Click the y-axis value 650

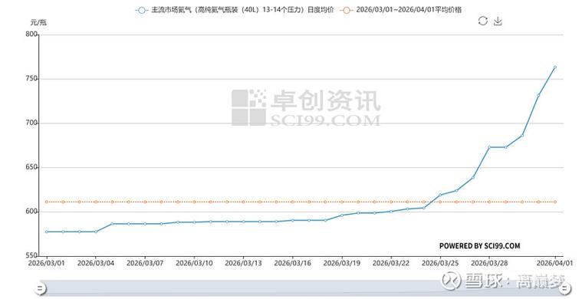[x=31, y=167]
